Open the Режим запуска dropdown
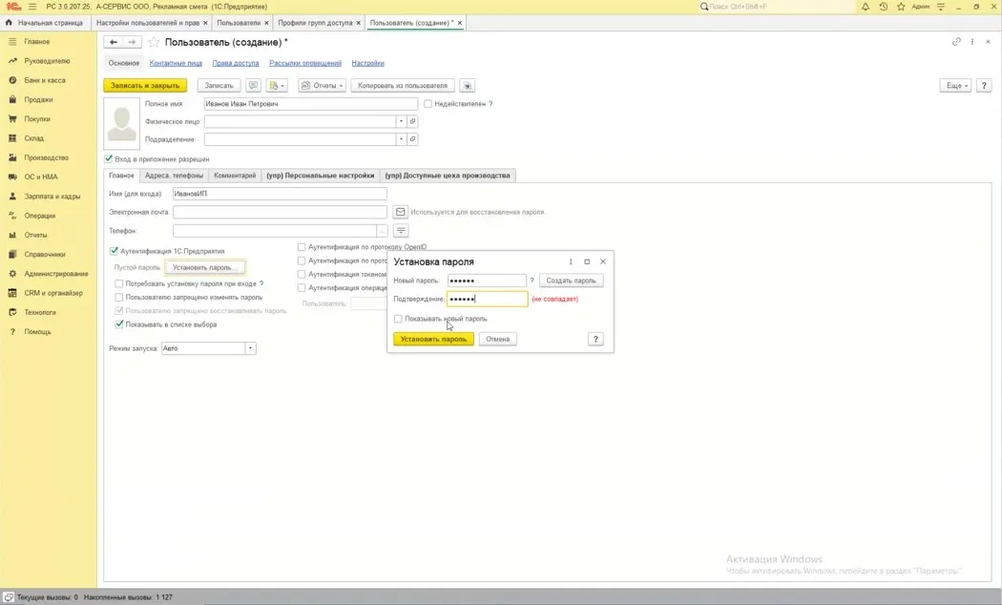 pos(250,349)
